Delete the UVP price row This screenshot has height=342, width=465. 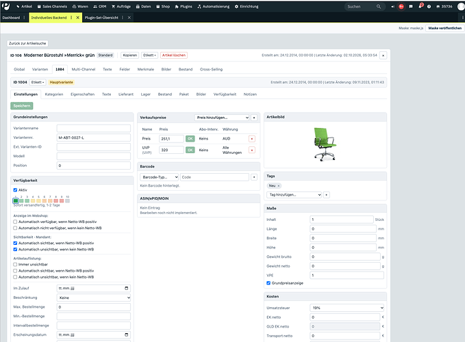[252, 150]
